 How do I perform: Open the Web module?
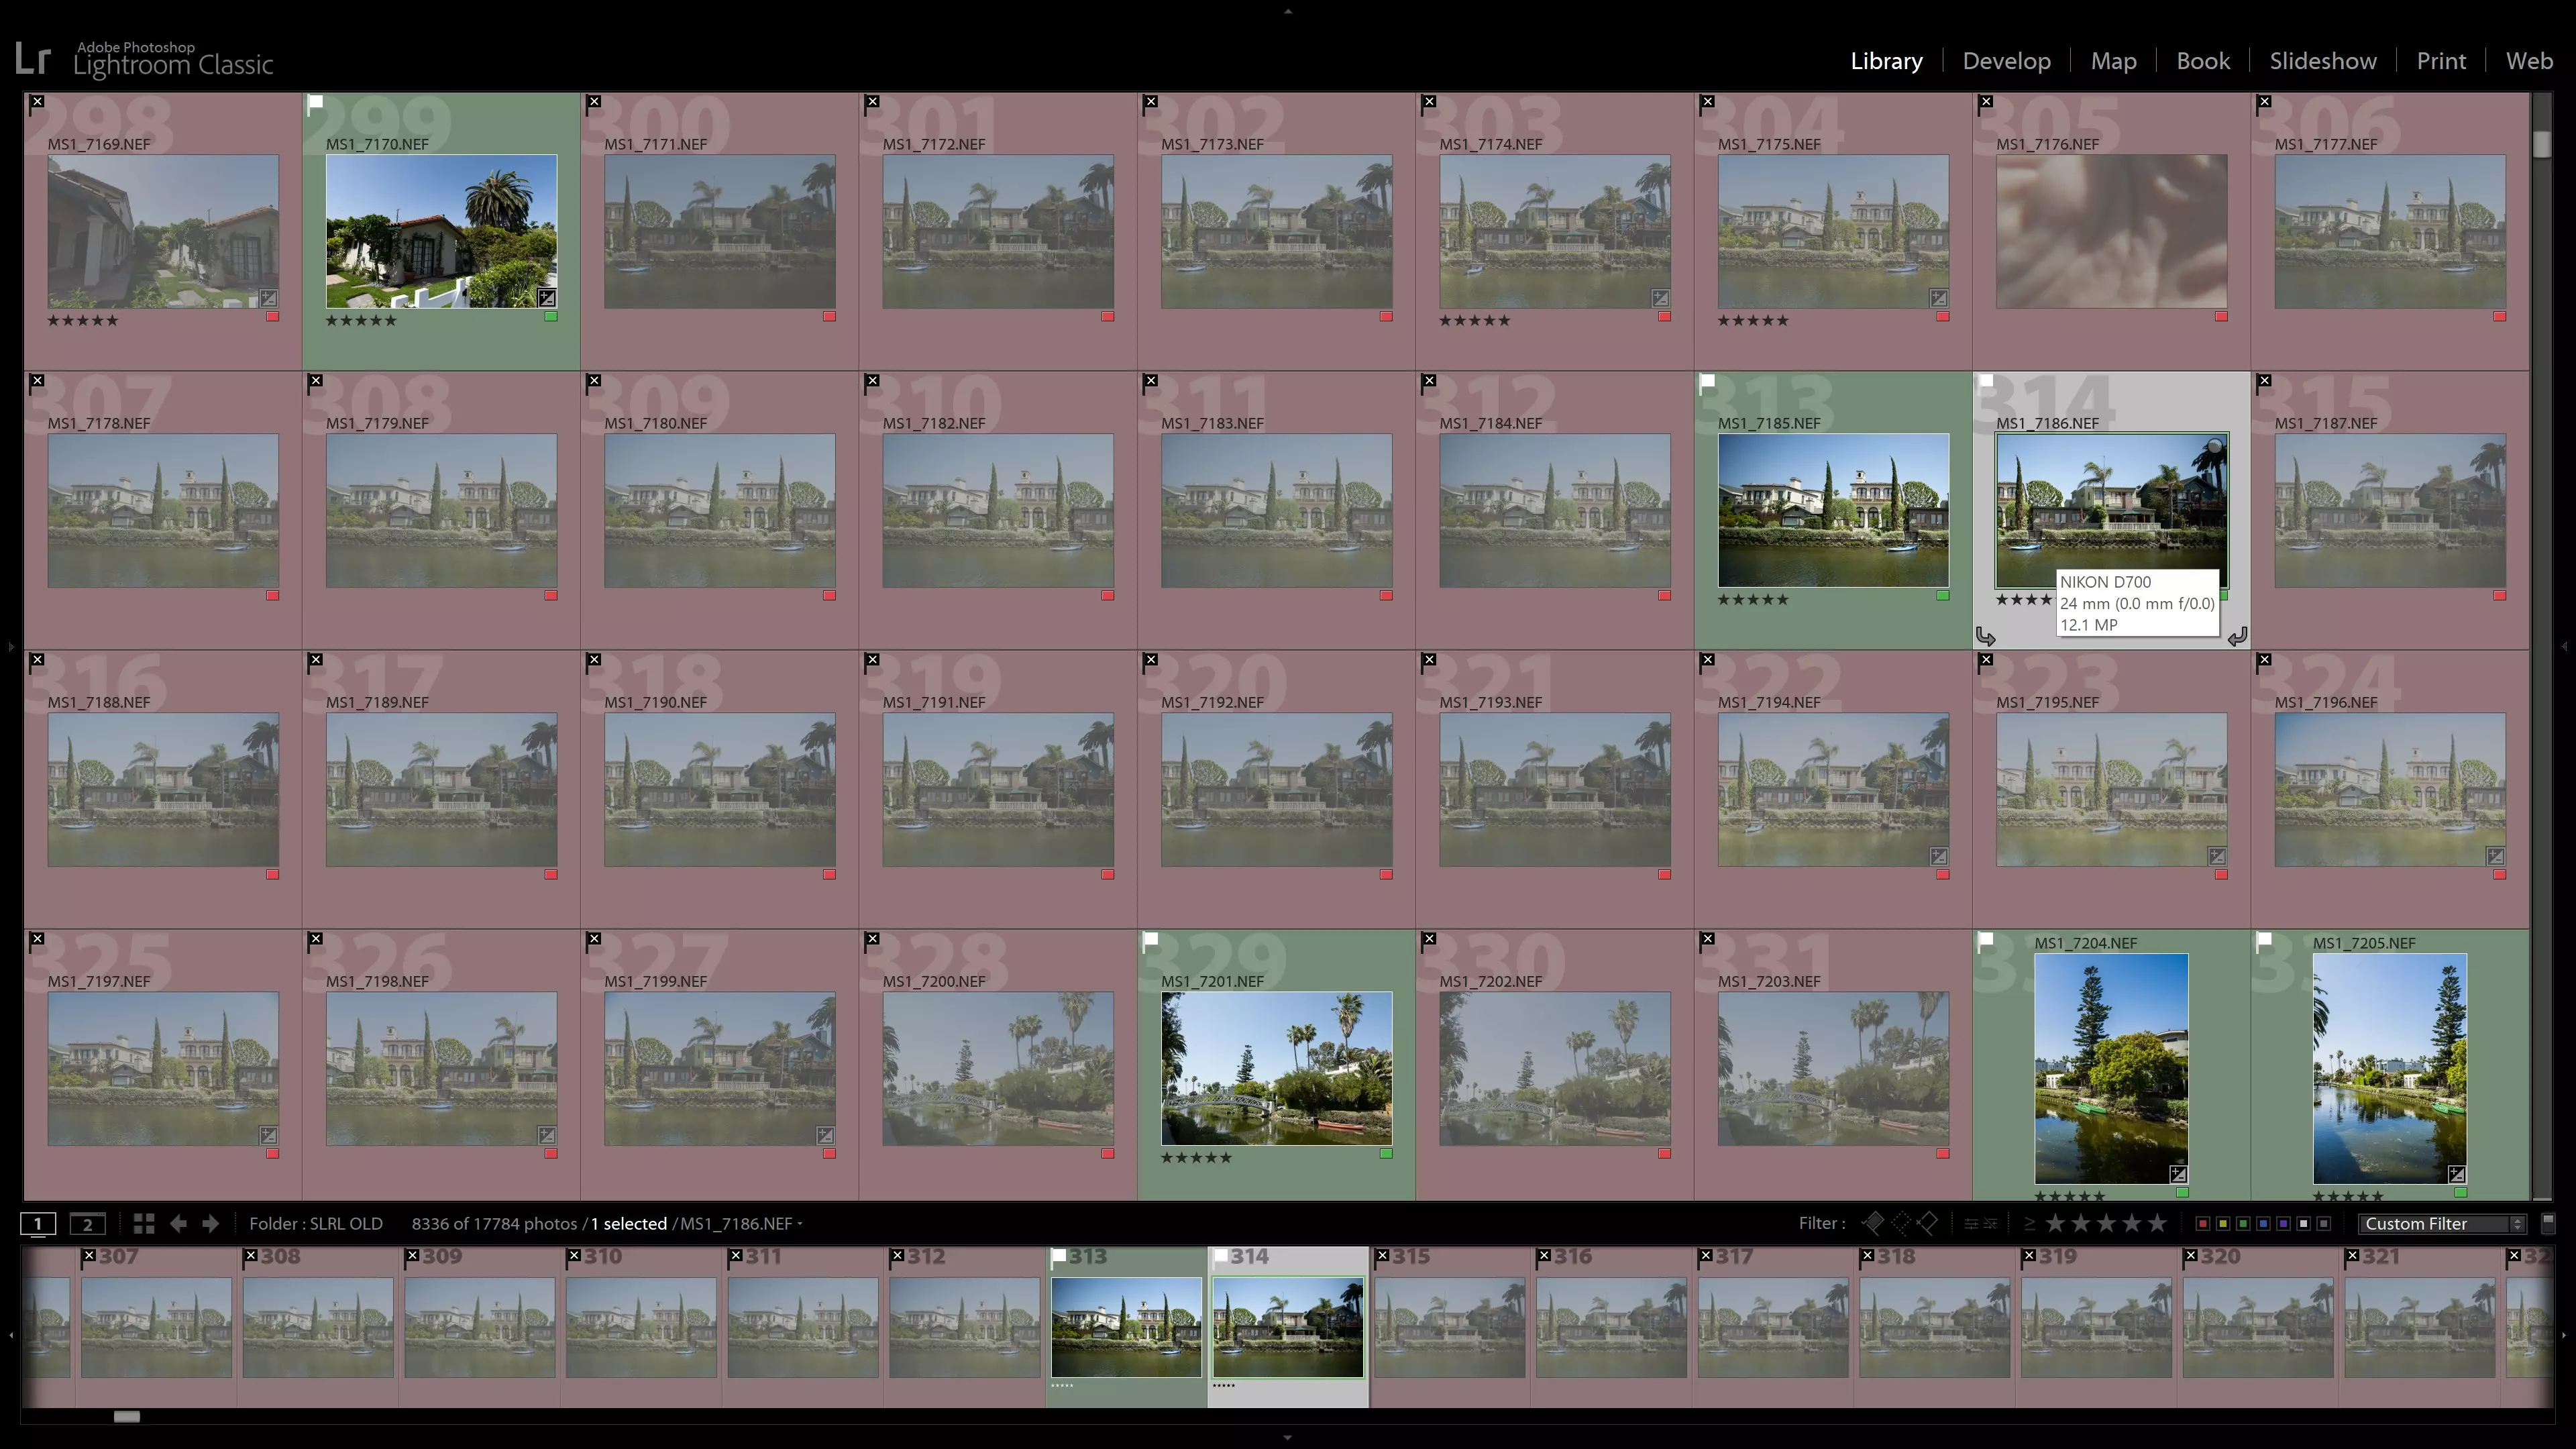click(2529, 61)
